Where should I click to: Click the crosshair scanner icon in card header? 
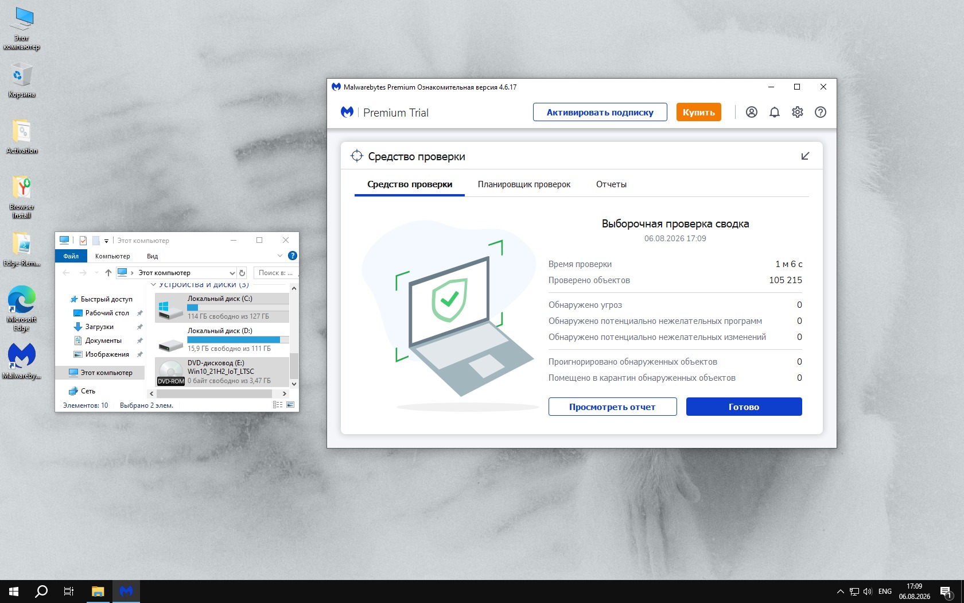coord(356,156)
